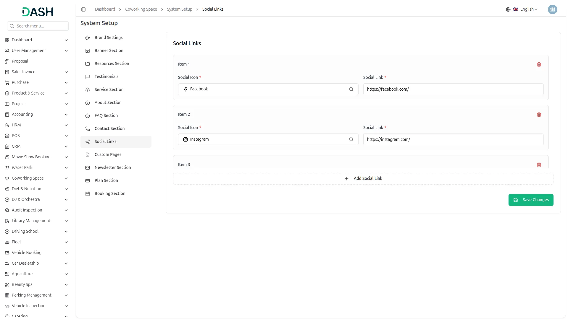Click Save Changes button

point(530,200)
